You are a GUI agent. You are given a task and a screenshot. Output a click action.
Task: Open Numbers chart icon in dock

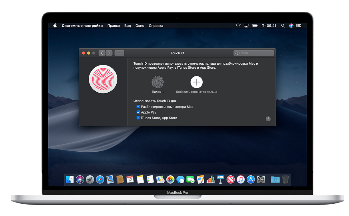(x=210, y=179)
